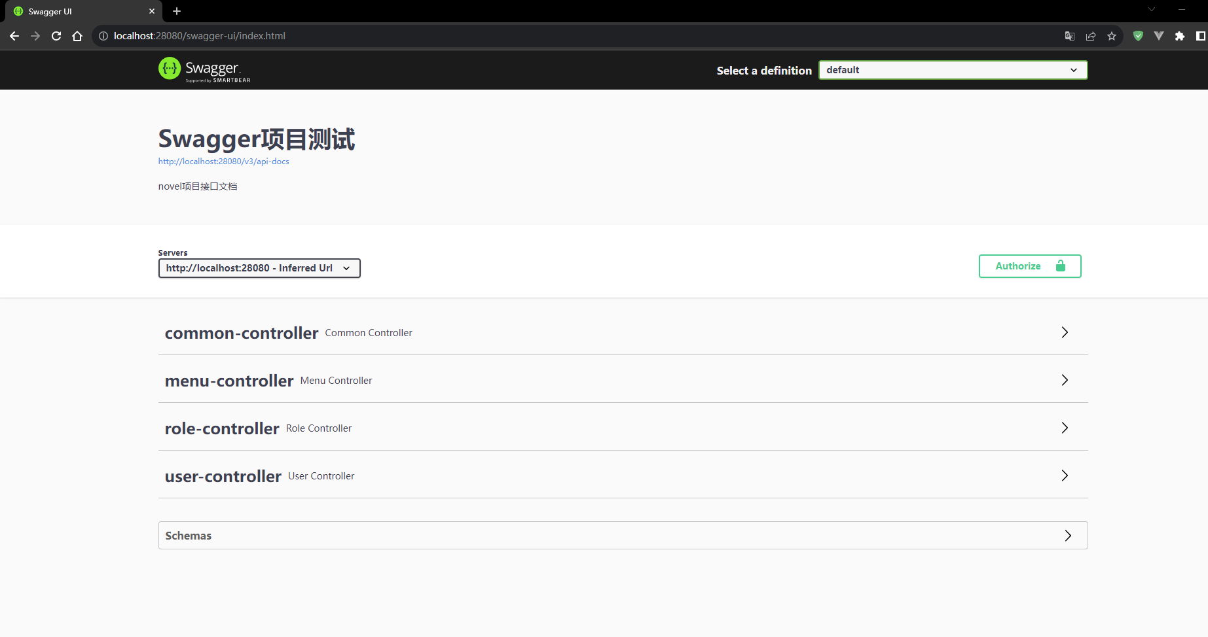
Task: Reload the page
Action: click(56, 36)
